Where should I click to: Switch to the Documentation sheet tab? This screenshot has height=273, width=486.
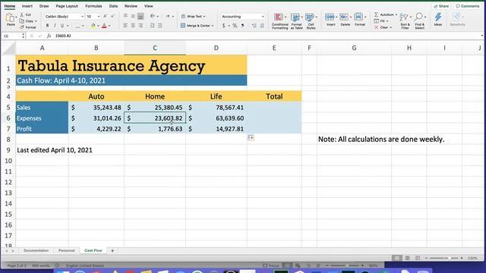click(36, 250)
